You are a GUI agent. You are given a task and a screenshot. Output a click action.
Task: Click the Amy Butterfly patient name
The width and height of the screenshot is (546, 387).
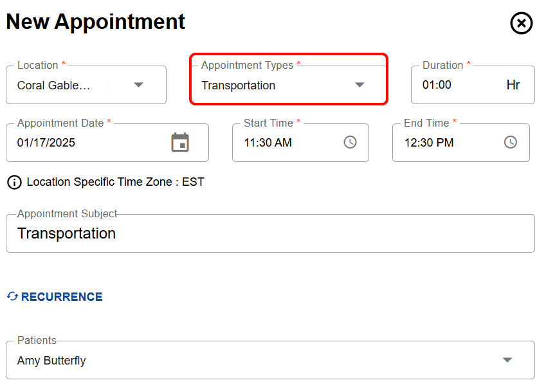click(51, 360)
